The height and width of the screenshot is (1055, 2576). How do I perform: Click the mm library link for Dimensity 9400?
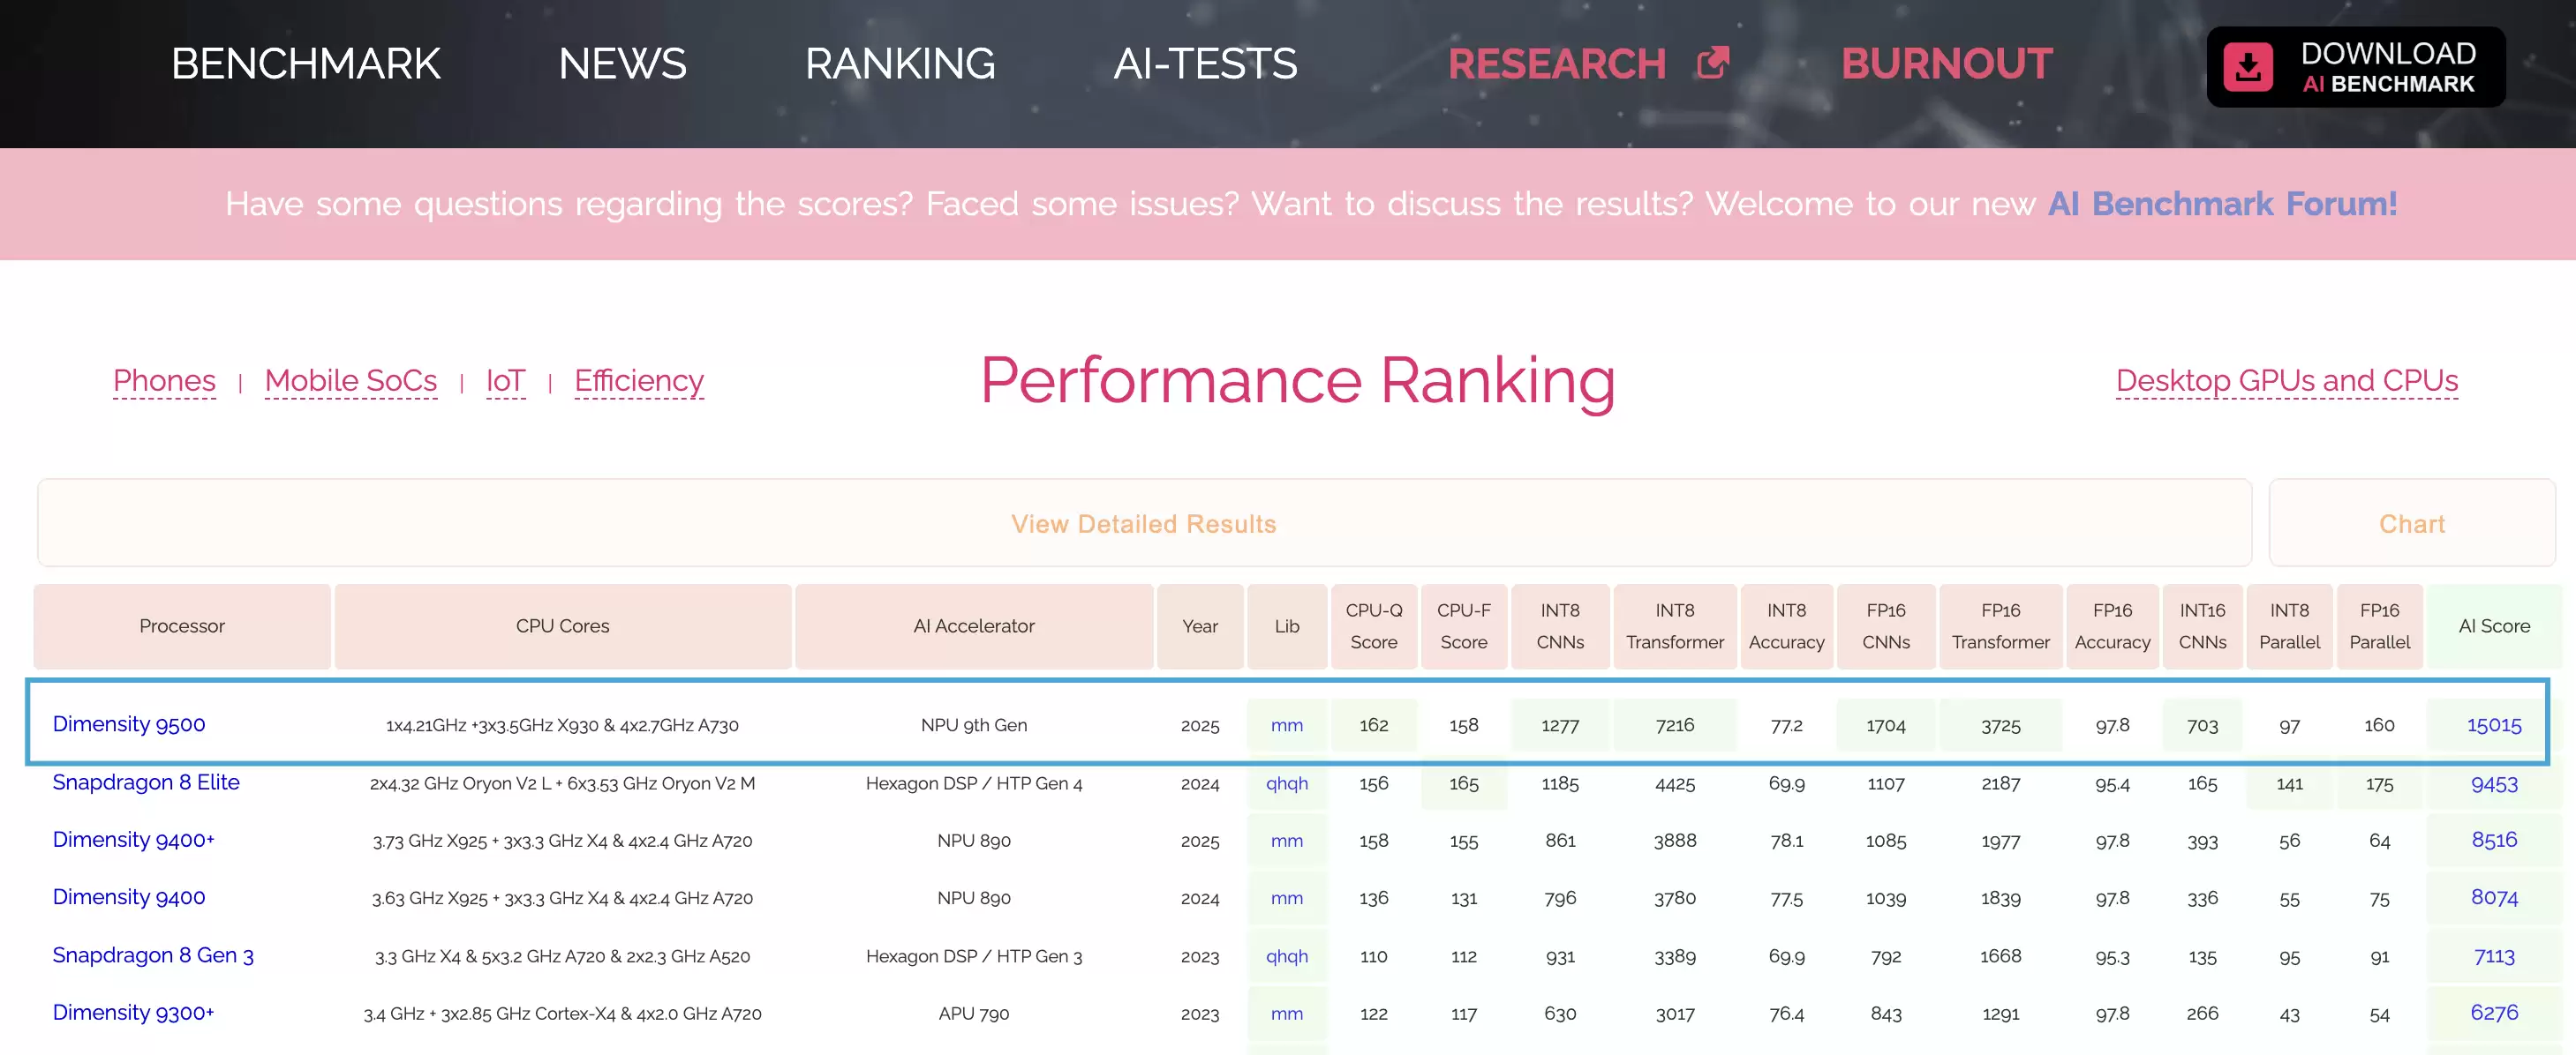(x=1287, y=897)
